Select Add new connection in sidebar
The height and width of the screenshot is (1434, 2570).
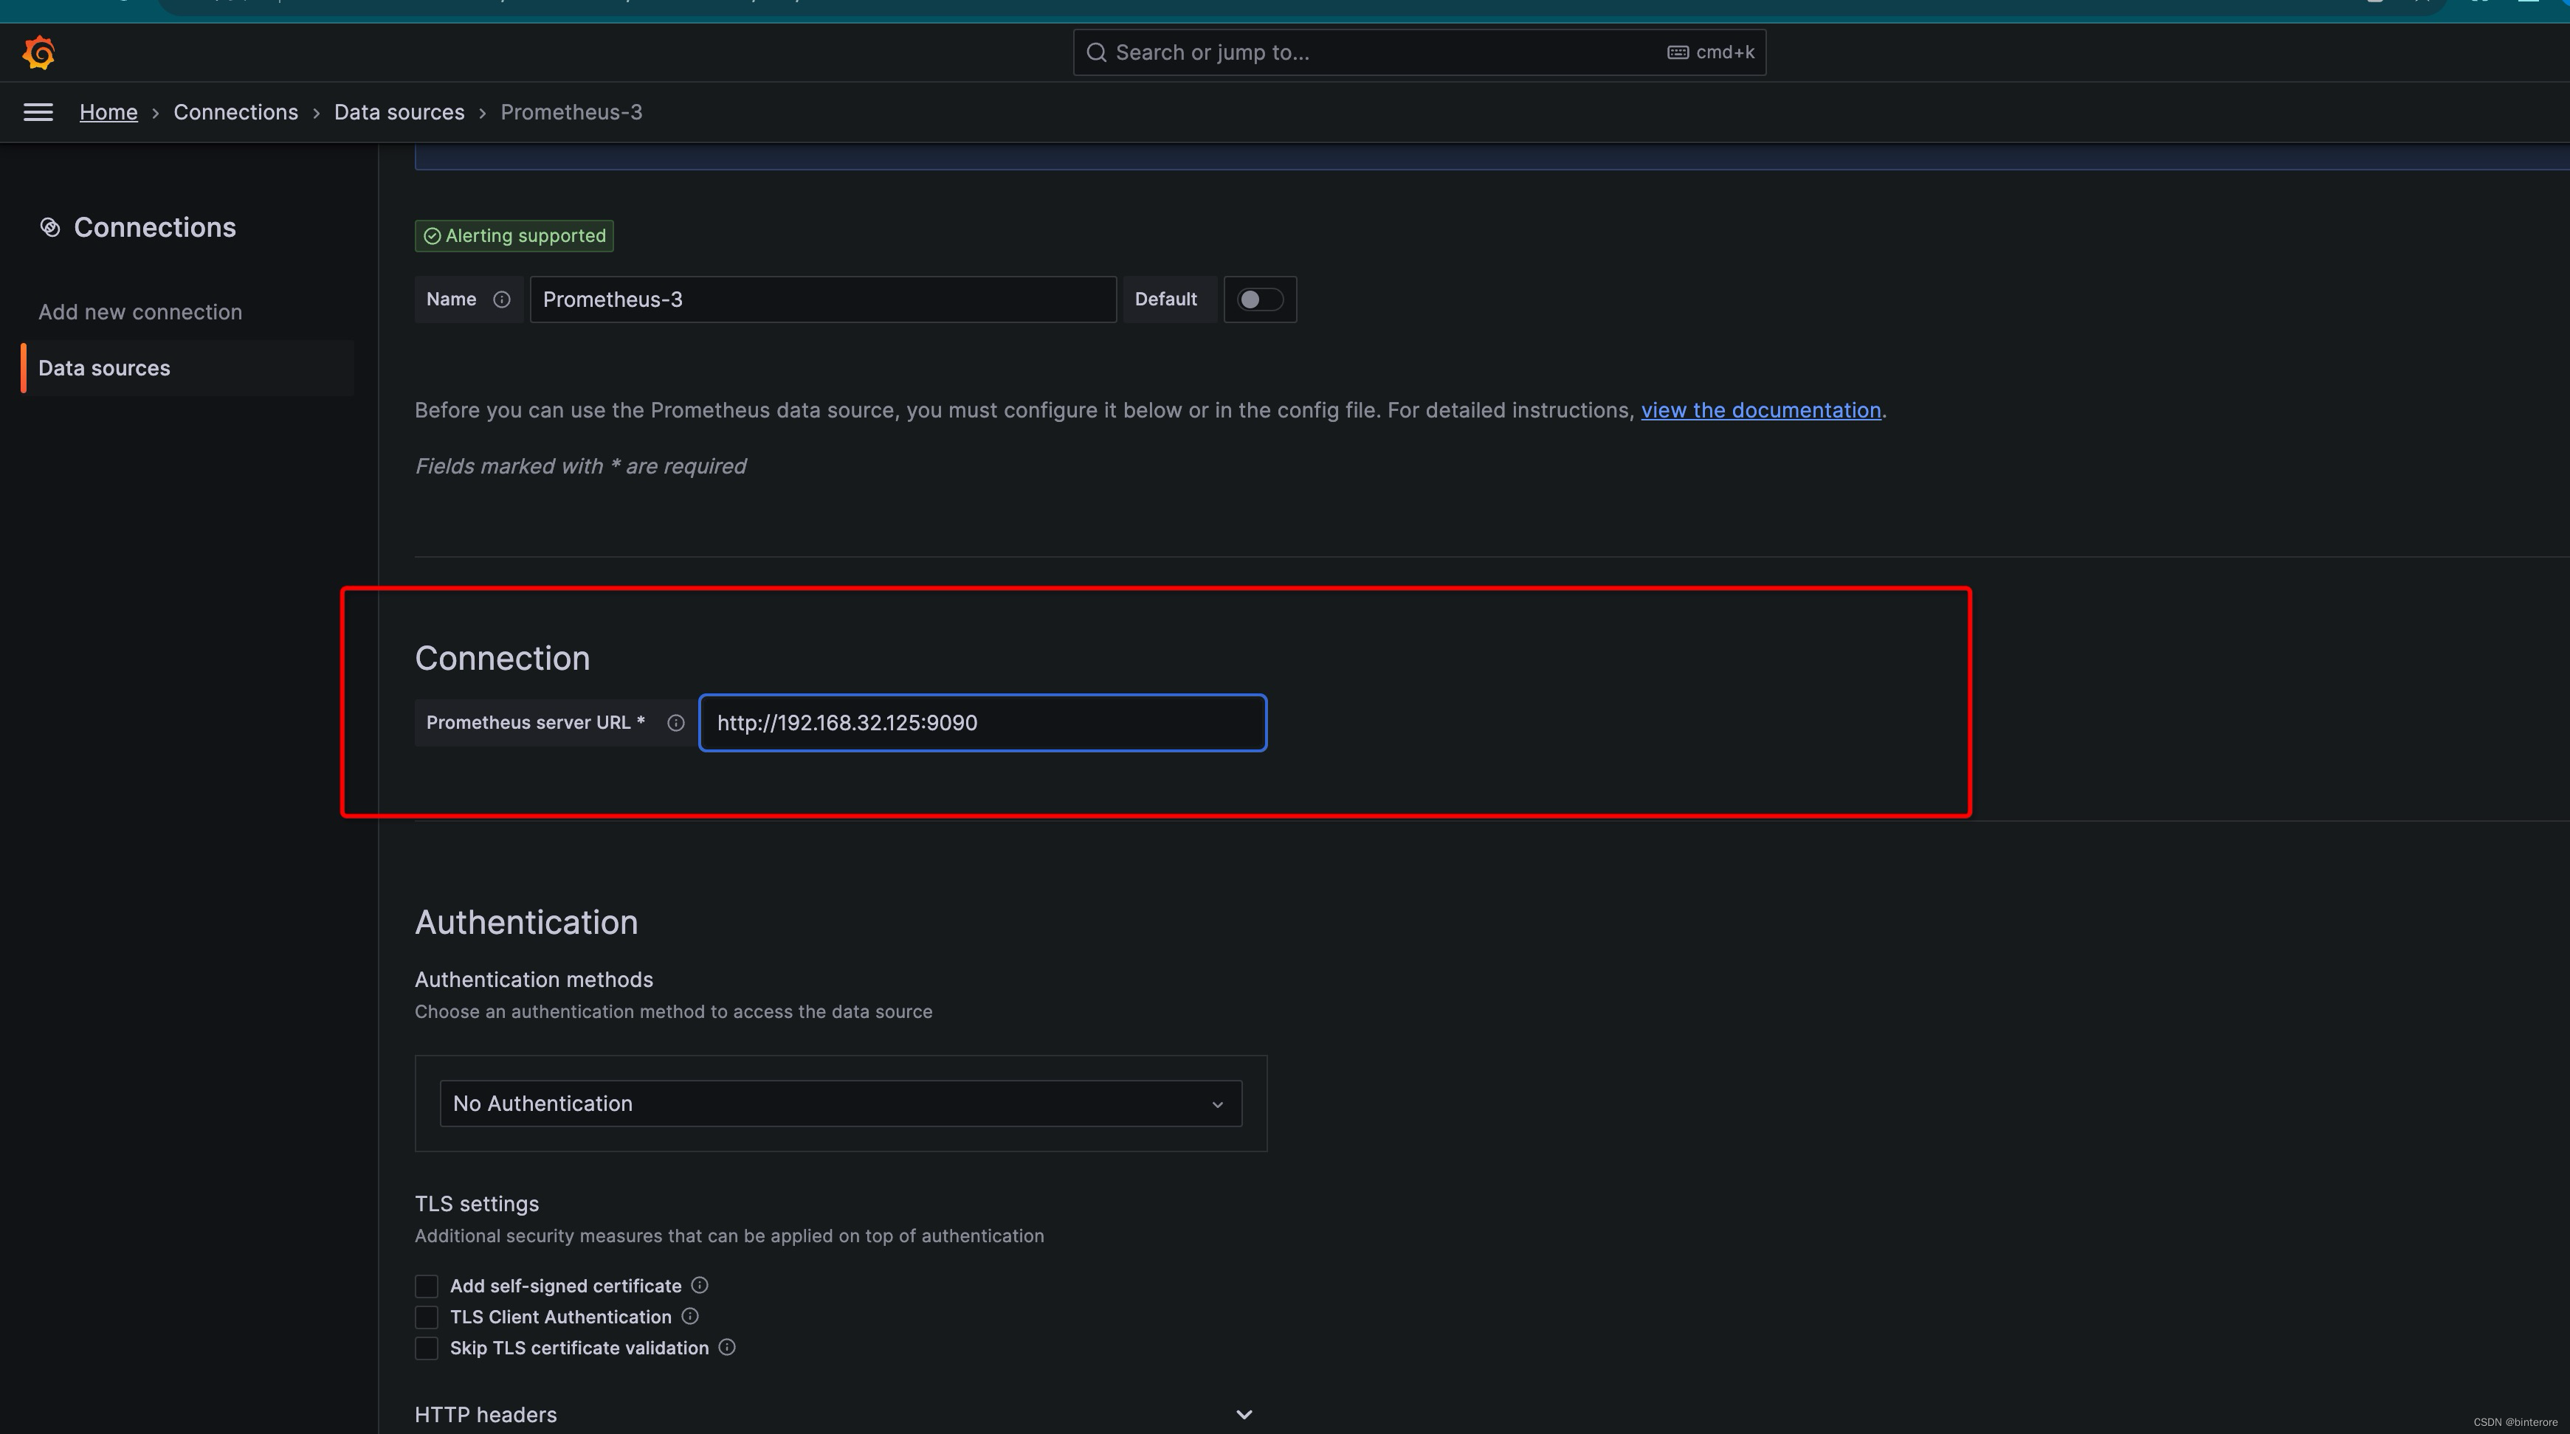click(139, 312)
